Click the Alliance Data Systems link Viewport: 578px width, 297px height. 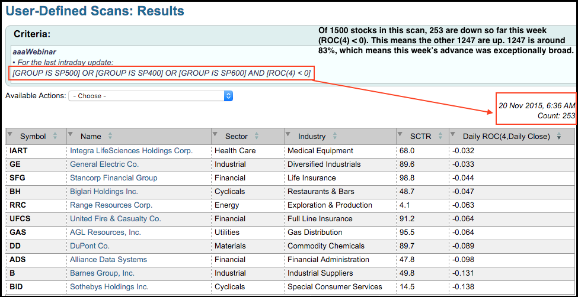pyautogui.click(x=108, y=260)
